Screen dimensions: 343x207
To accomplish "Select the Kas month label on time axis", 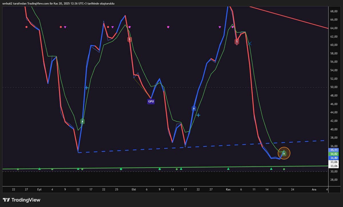I will (x=228, y=189).
